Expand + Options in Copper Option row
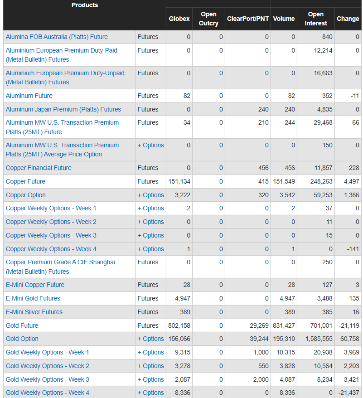Viewport: 363px width, 398px height. [150, 195]
